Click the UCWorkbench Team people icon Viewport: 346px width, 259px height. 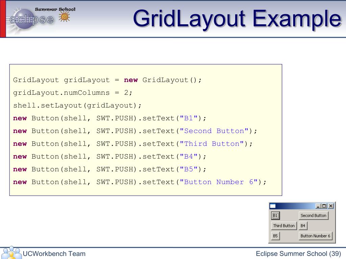tap(11, 253)
